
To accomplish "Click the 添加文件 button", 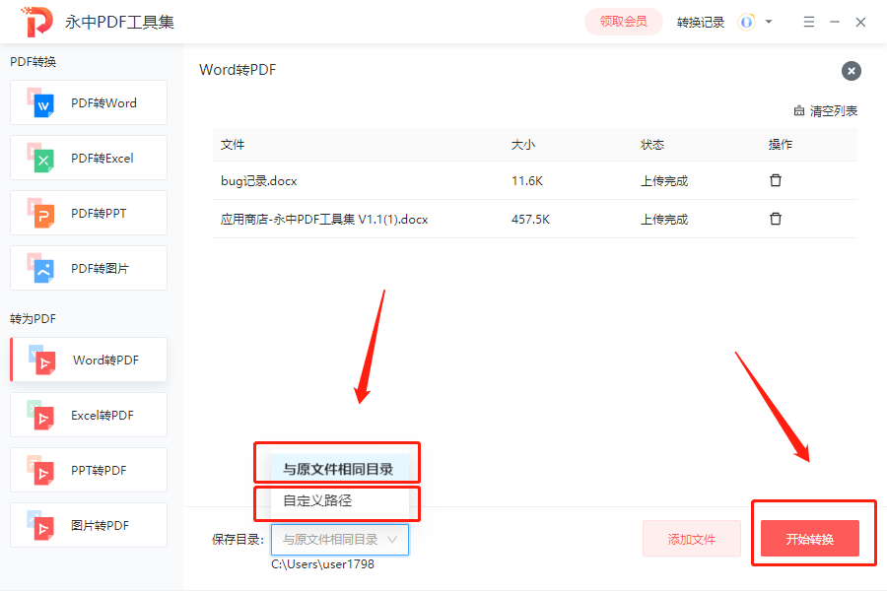I will (691, 540).
